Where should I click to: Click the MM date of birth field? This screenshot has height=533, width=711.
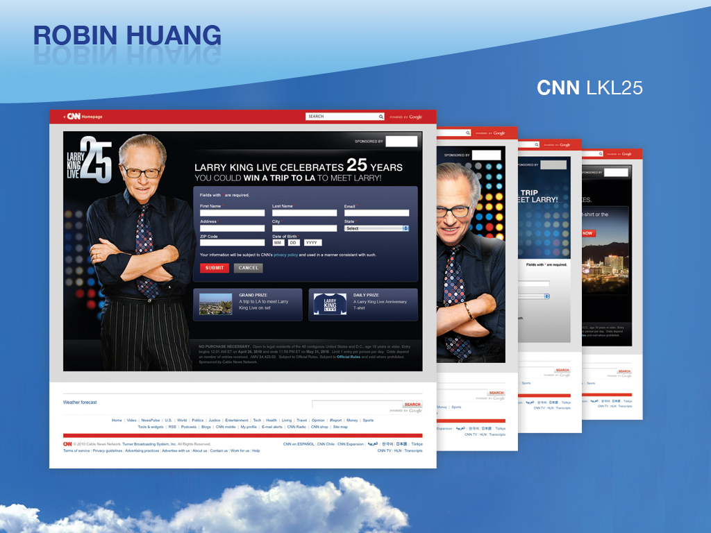coord(278,243)
